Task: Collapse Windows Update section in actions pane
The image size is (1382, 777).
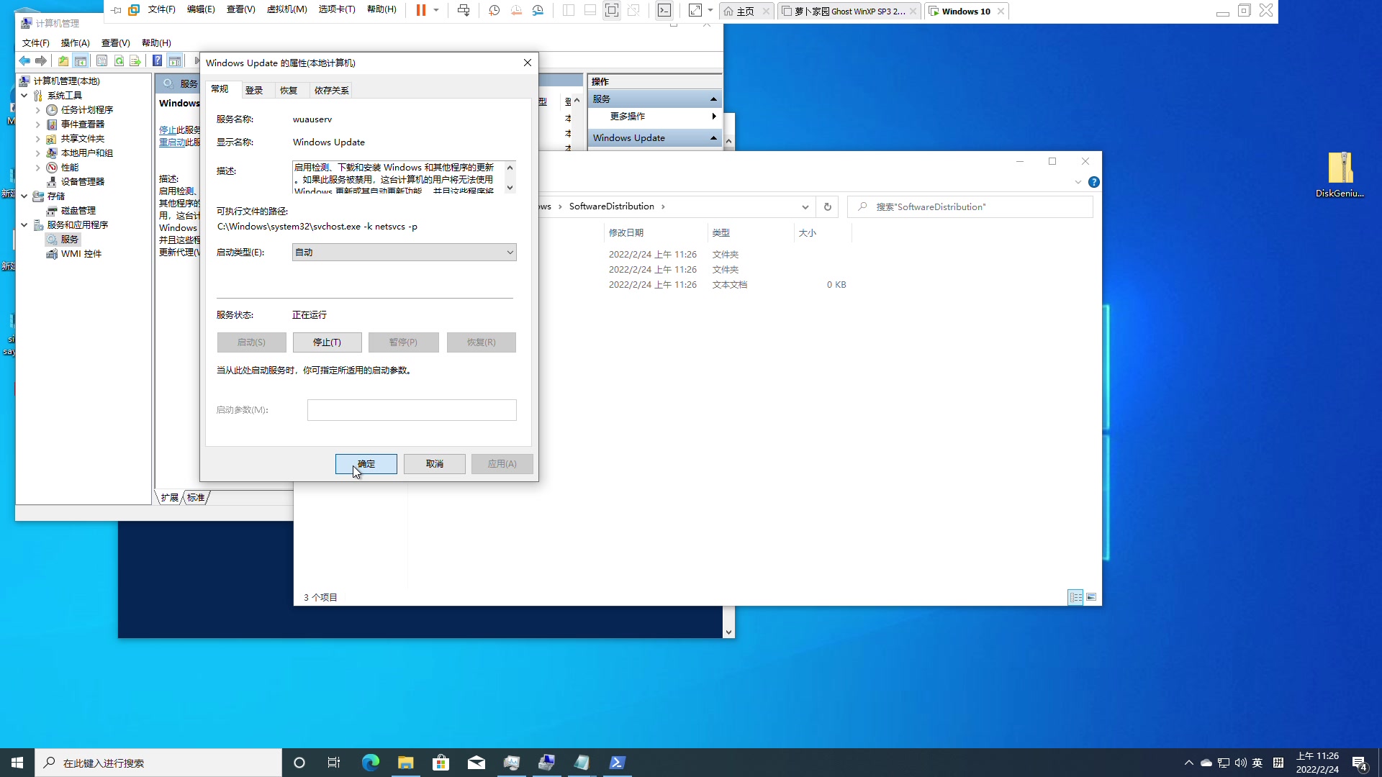Action: [713, 138]
